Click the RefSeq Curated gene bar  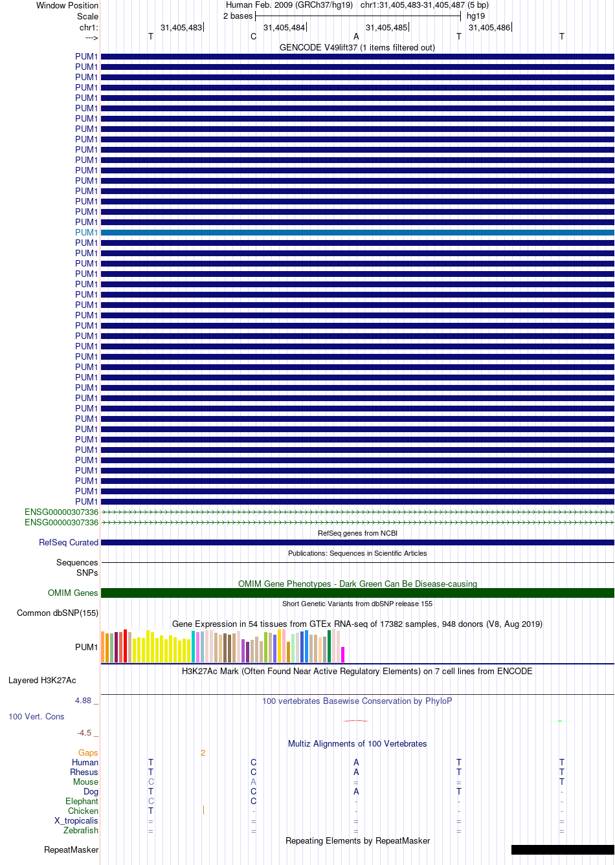[x=357, y=542]
